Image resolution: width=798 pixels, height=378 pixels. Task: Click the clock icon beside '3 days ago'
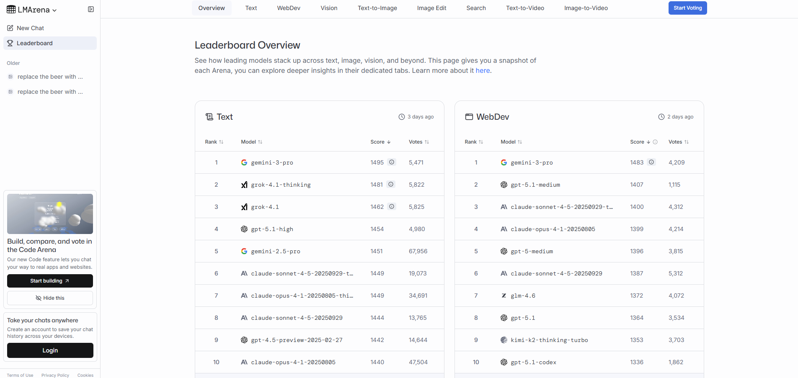(x=402, y=117)
